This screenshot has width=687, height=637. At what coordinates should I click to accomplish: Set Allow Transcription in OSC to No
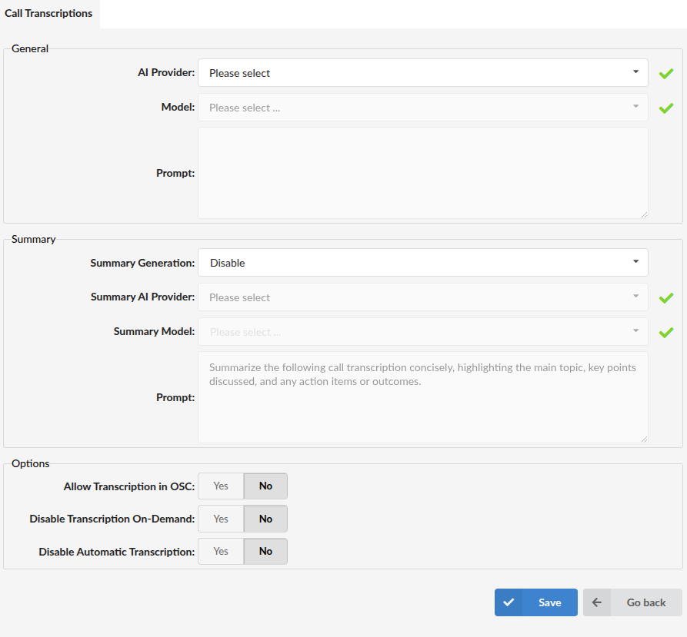point(265,486)
